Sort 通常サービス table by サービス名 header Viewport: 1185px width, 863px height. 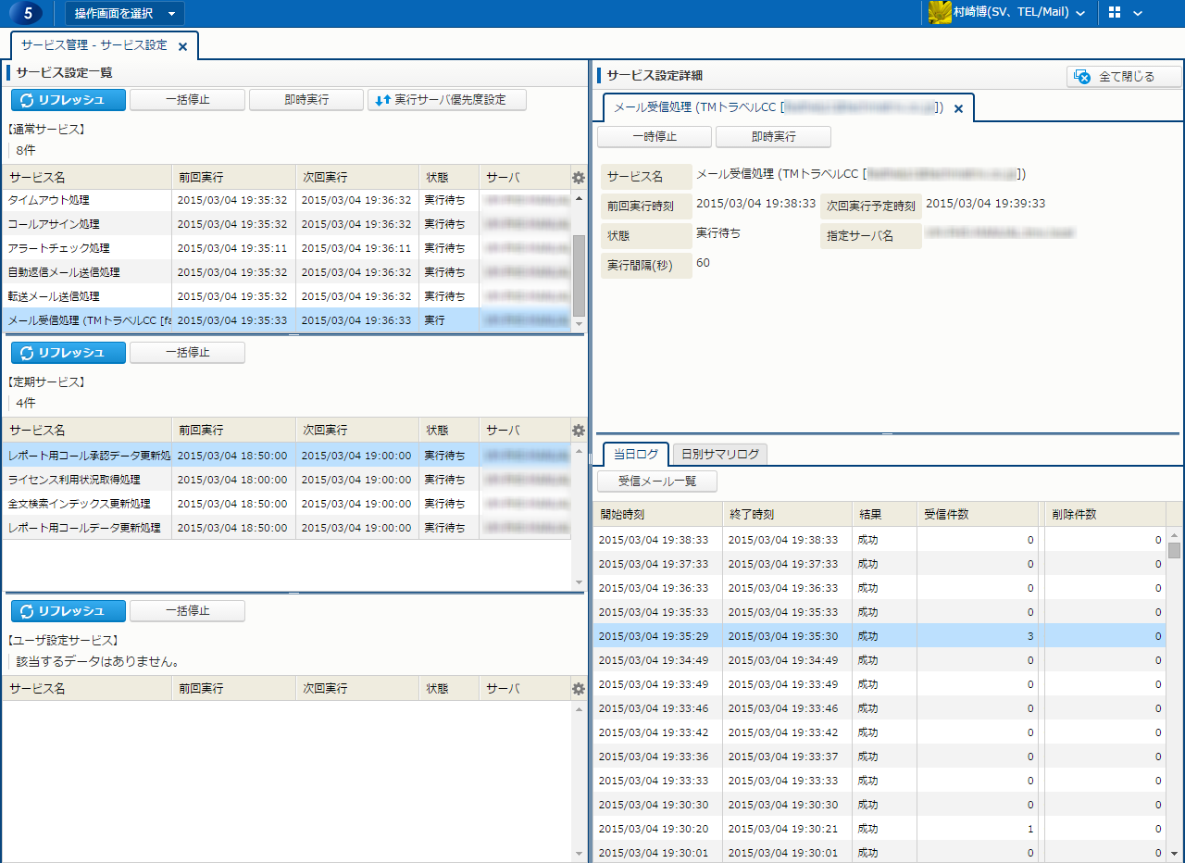87,177
